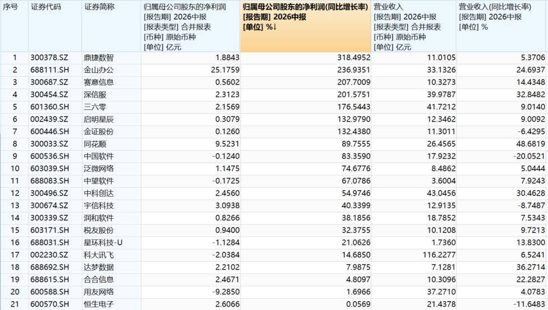Select net profit value -0.1725

[x=226, y=181]
